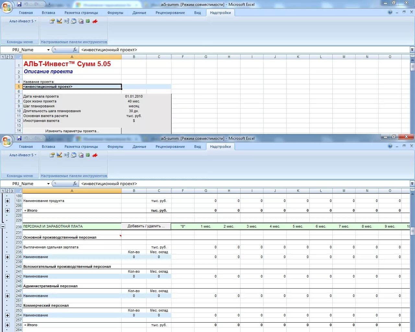This screenshot has height=332, width=415.
Task: Collapse the ПЕРСОНАЛ И ЗАРАБОТНАЯ ПЛАТА outline group
Action: [3, 227]
